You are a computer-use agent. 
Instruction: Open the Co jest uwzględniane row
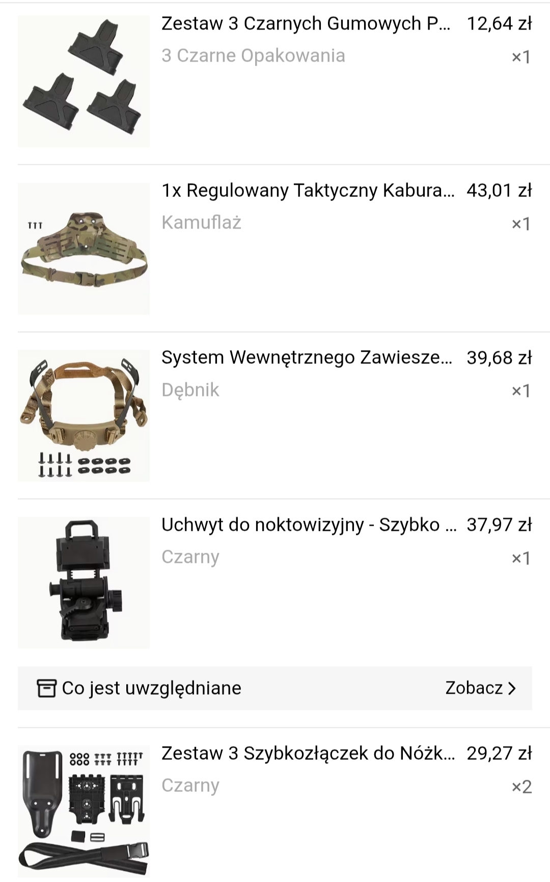pos(275,688)
